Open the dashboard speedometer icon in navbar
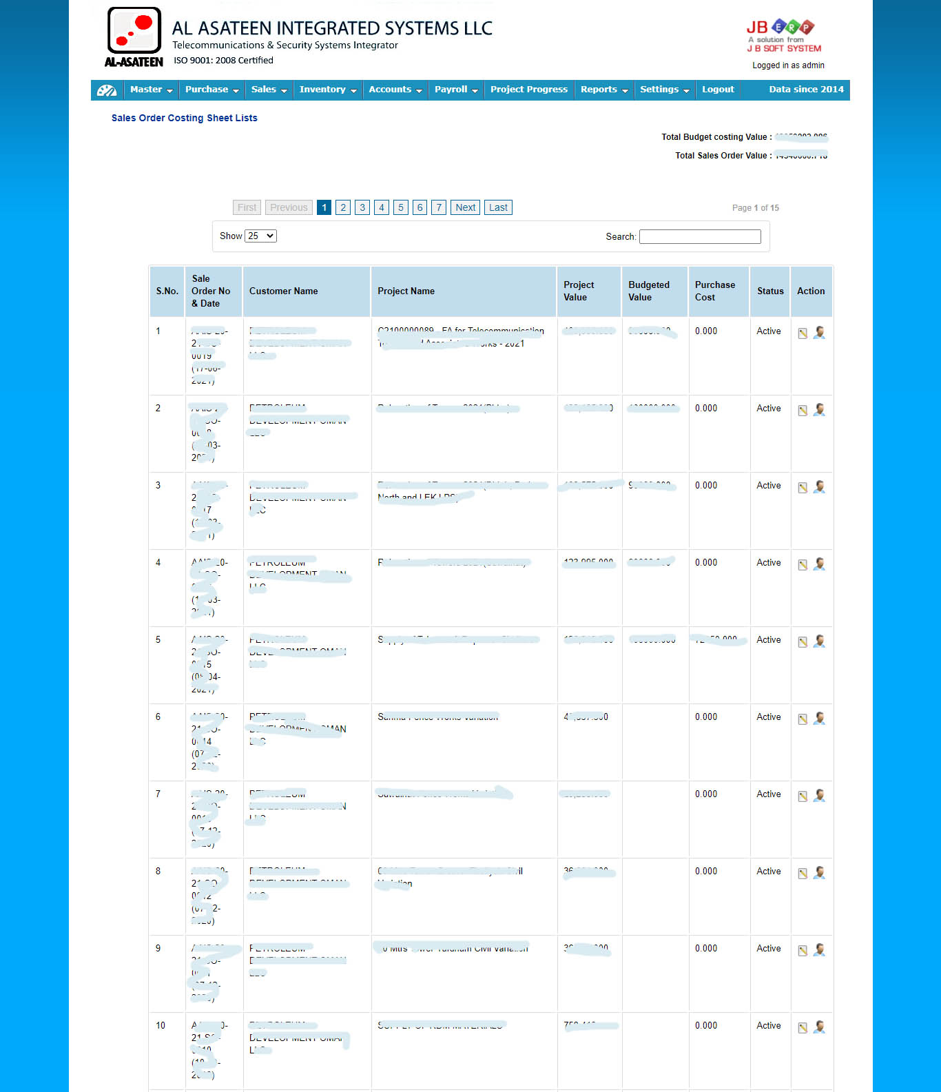This screenshot has height=1092, width=941. [107, 90]
